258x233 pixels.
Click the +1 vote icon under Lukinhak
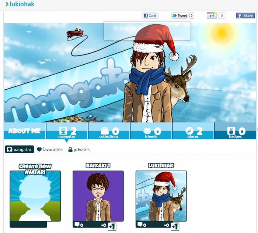pyautogui.click(x=175, y=227)
